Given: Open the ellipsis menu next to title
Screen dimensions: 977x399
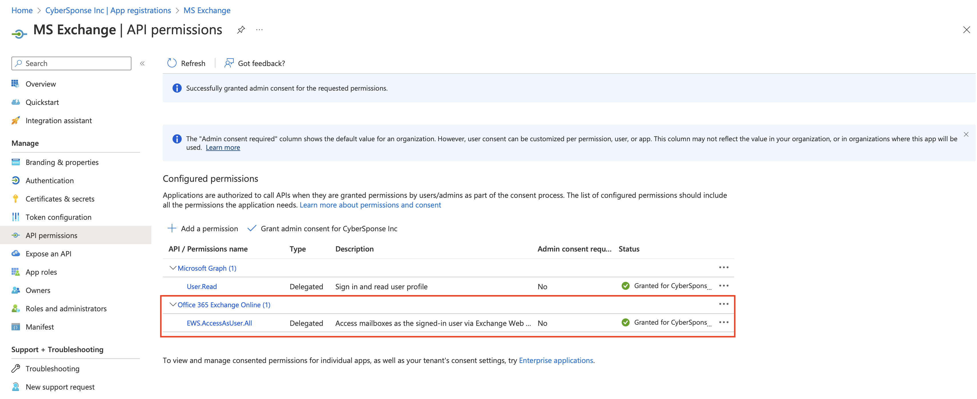Looking at the screenshot, I should coord(259,30).
